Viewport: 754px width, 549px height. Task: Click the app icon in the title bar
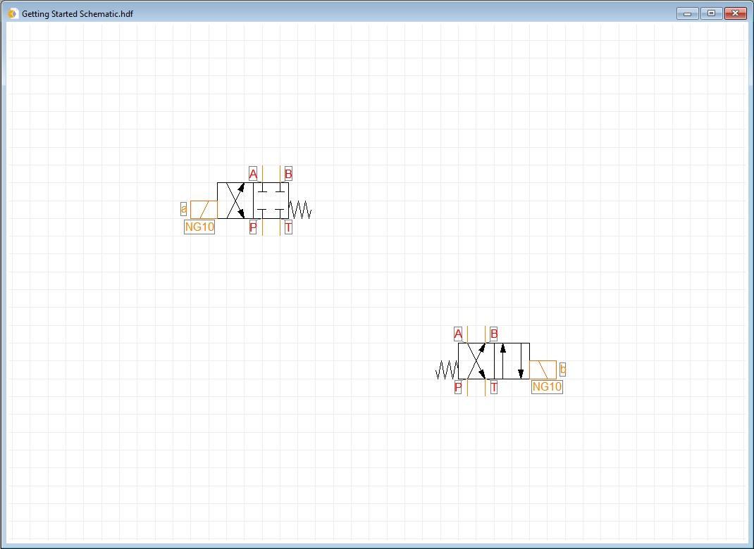(13, 13)
